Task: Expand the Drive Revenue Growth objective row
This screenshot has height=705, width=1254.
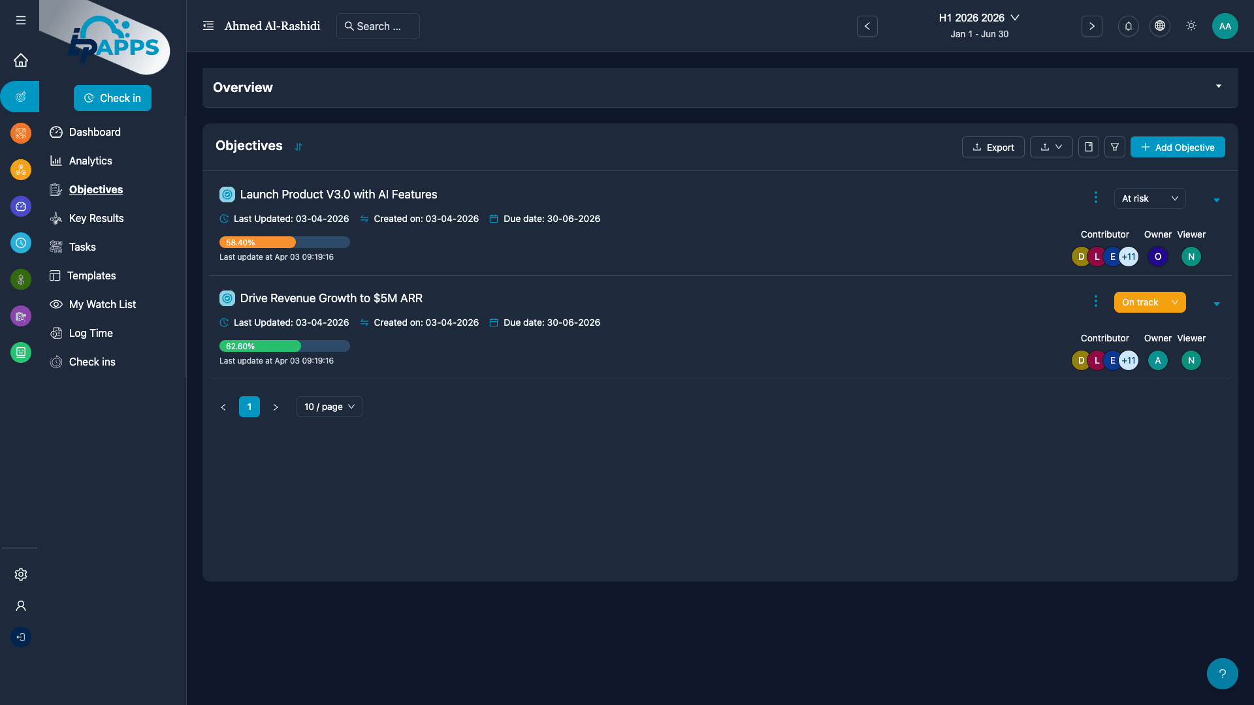Action: point(1216,304)
